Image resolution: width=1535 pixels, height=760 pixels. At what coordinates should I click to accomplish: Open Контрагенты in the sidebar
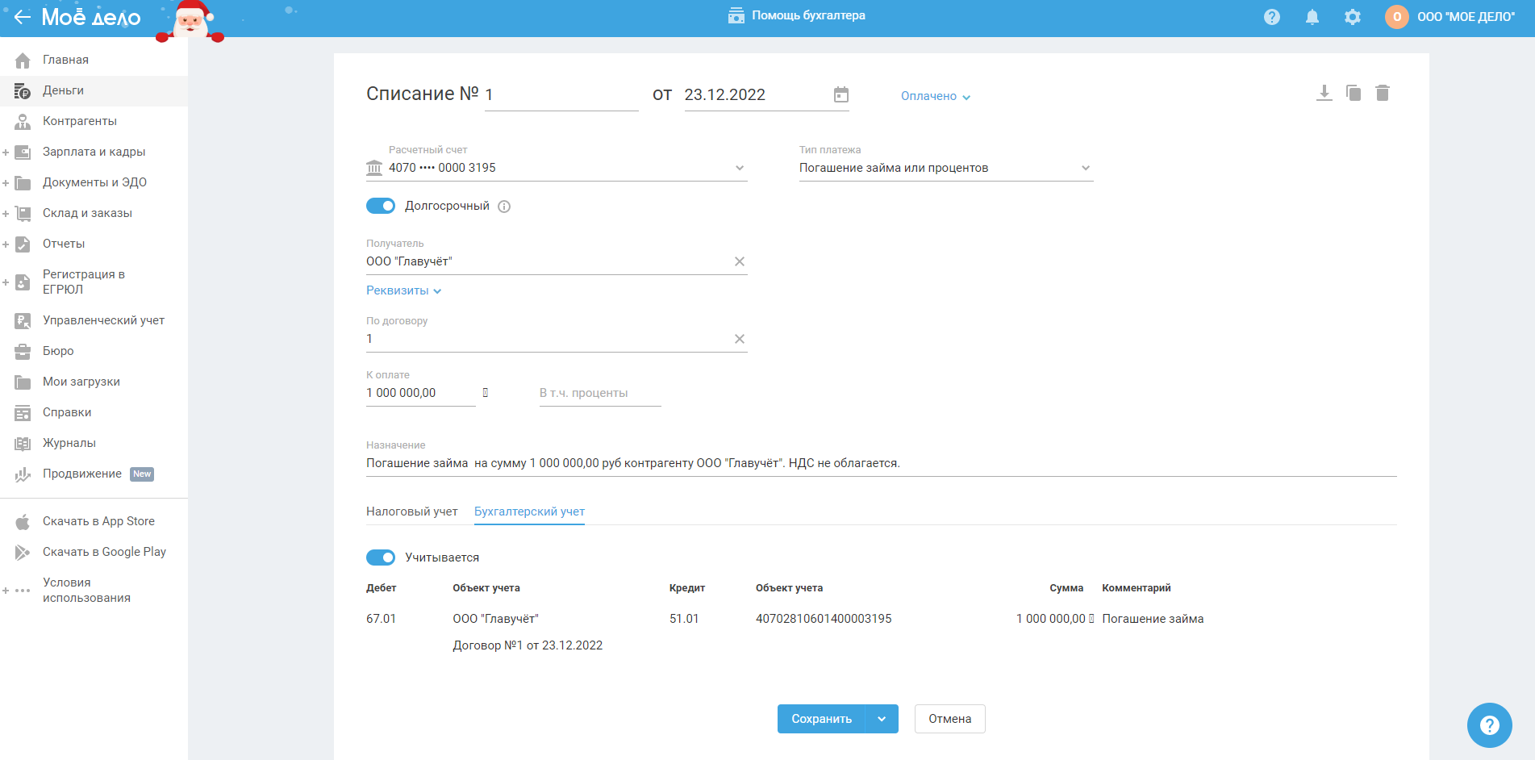coord(79,121)
